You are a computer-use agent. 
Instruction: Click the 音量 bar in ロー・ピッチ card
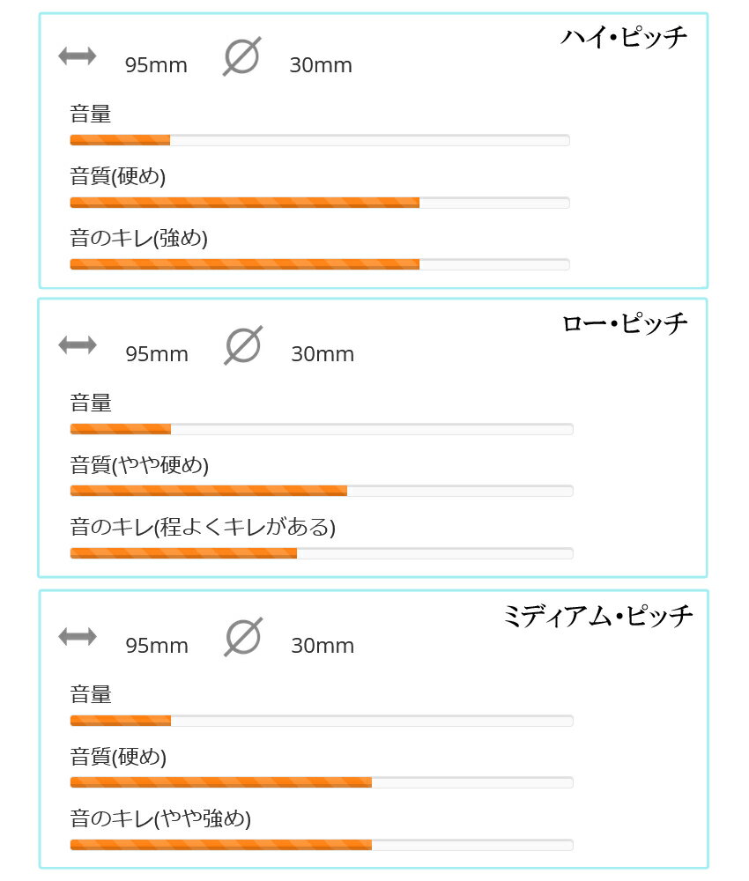coord(322,429)
